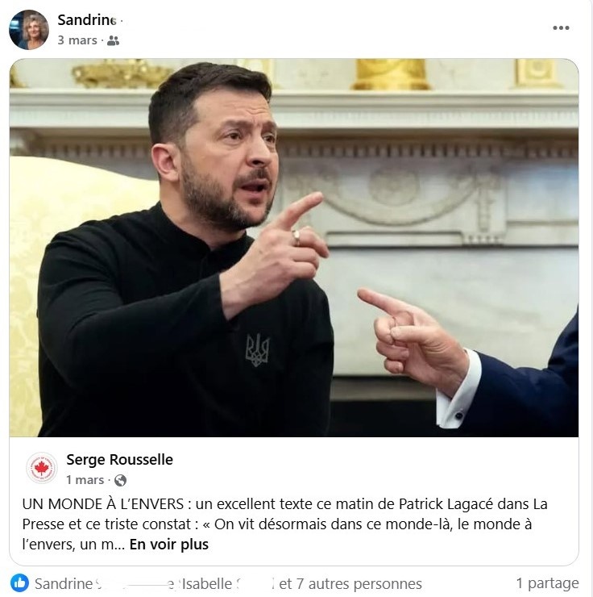
Task: Open the '1 partage' shares list
Action: coord(547,583)
